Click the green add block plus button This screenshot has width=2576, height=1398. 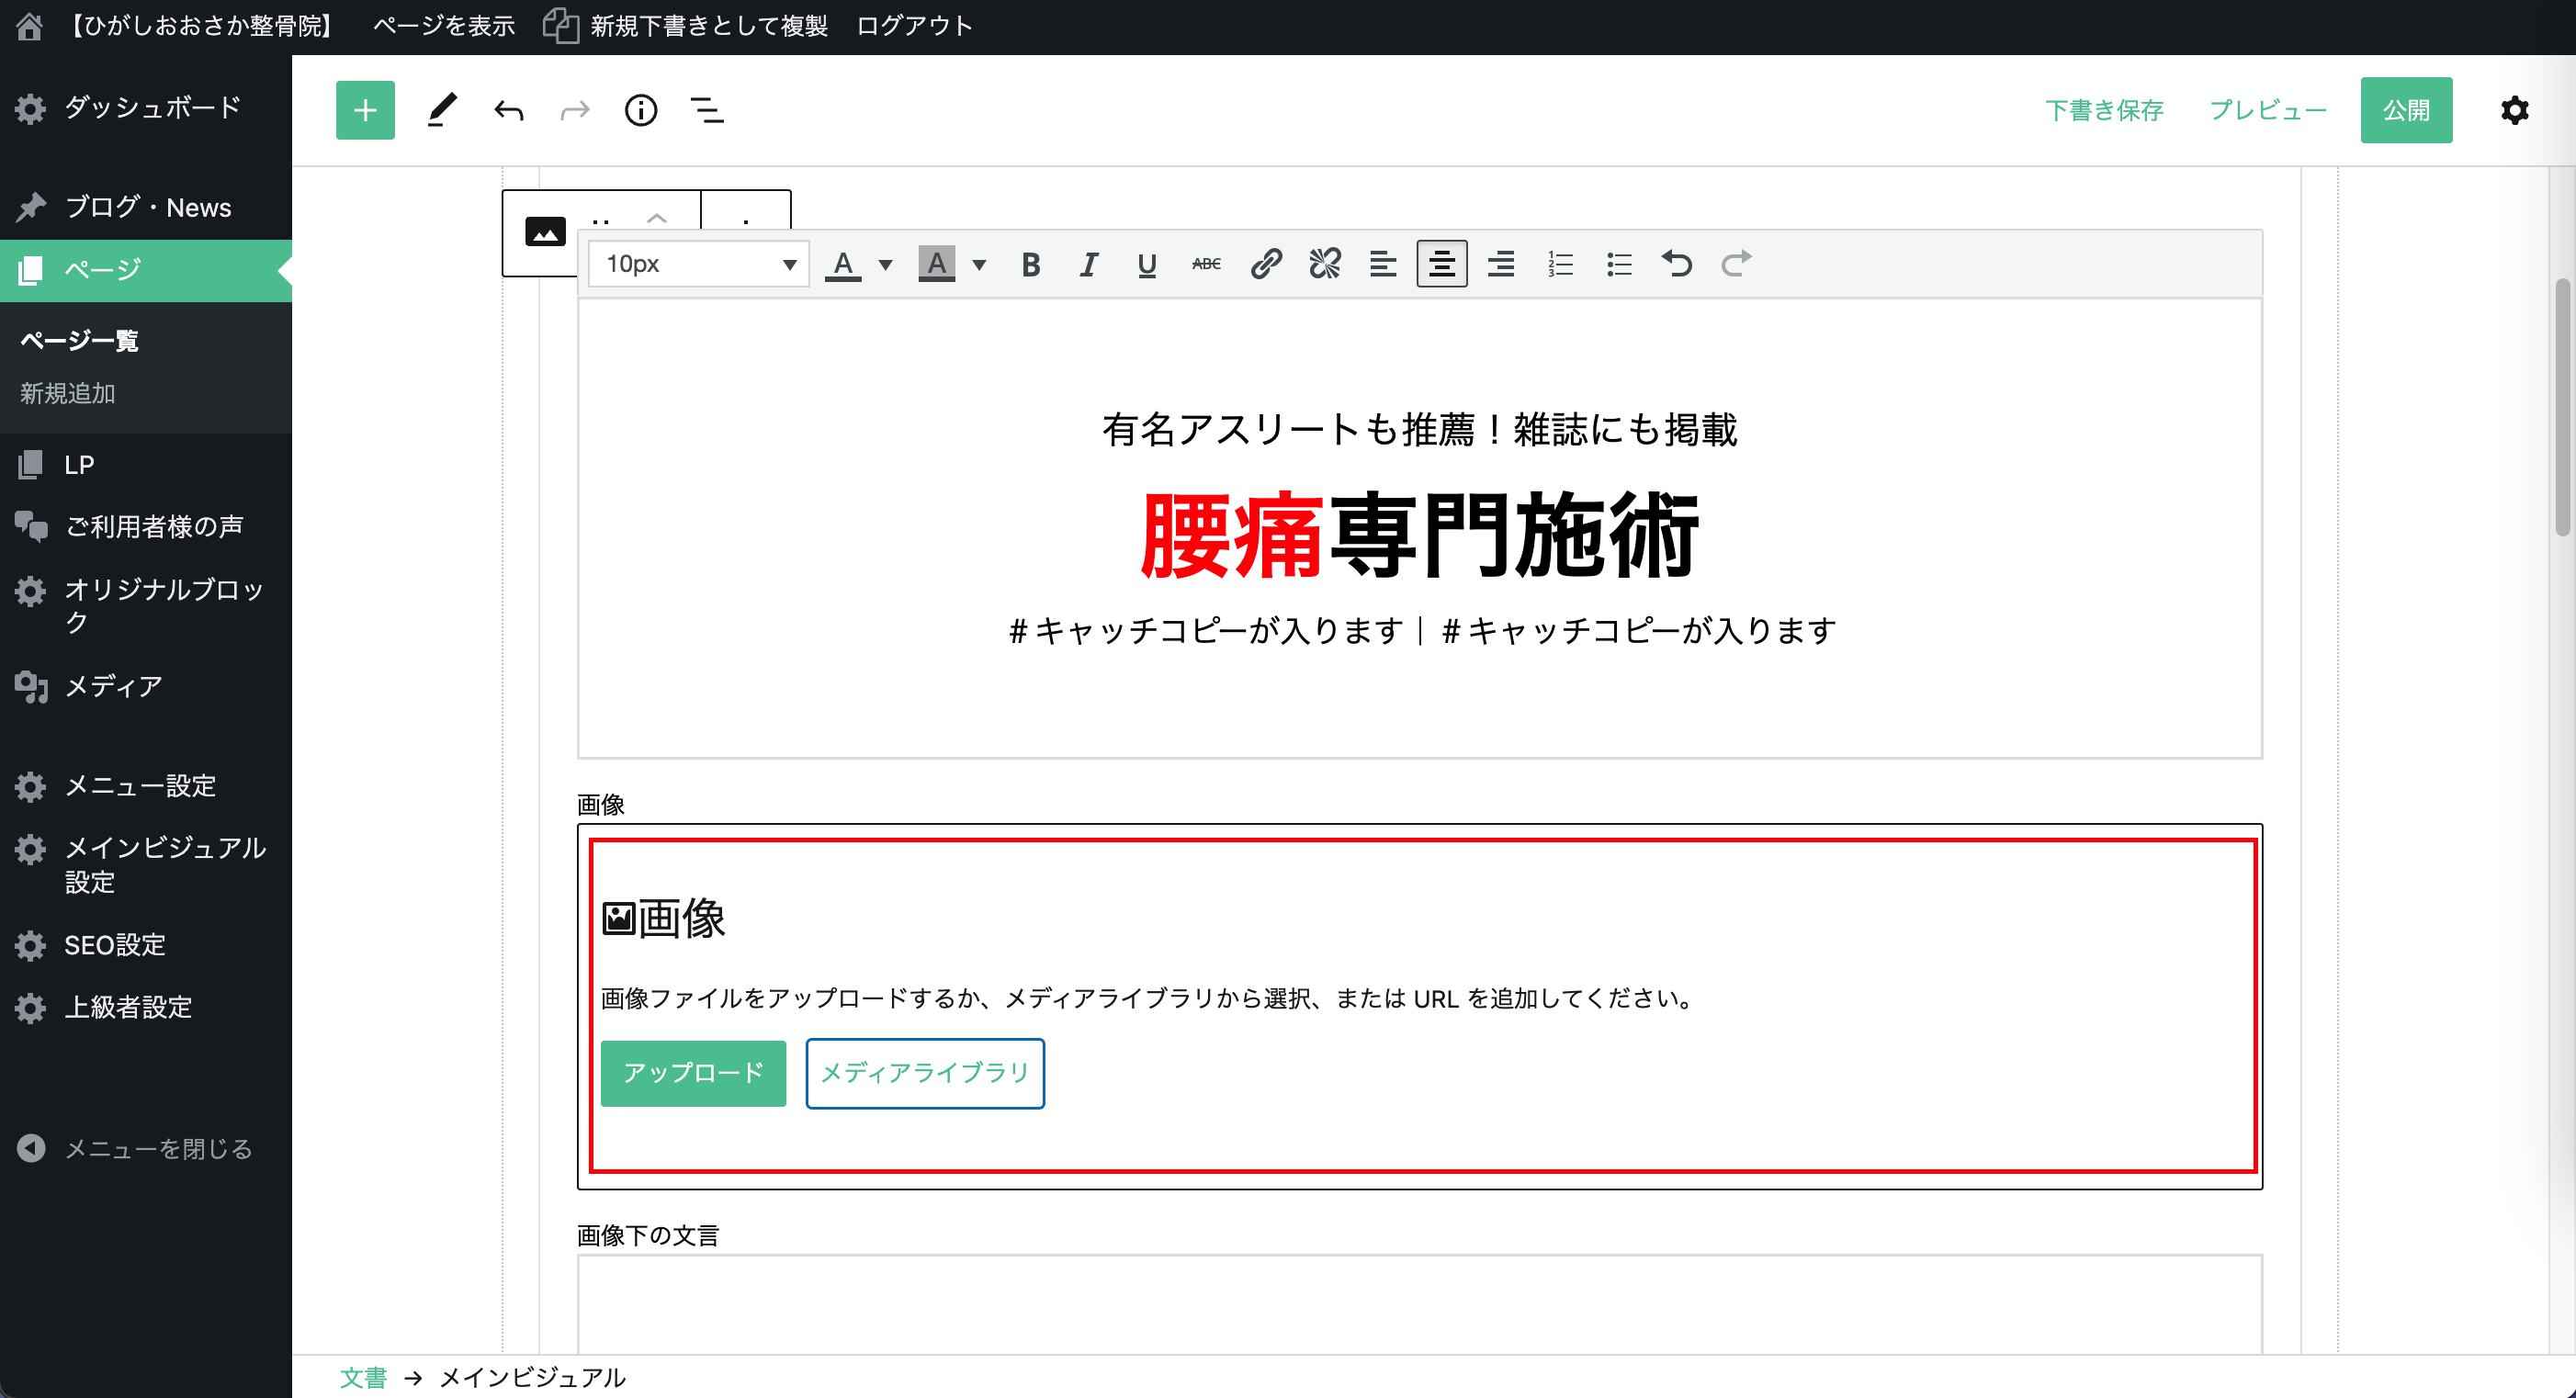click(365, 110)
